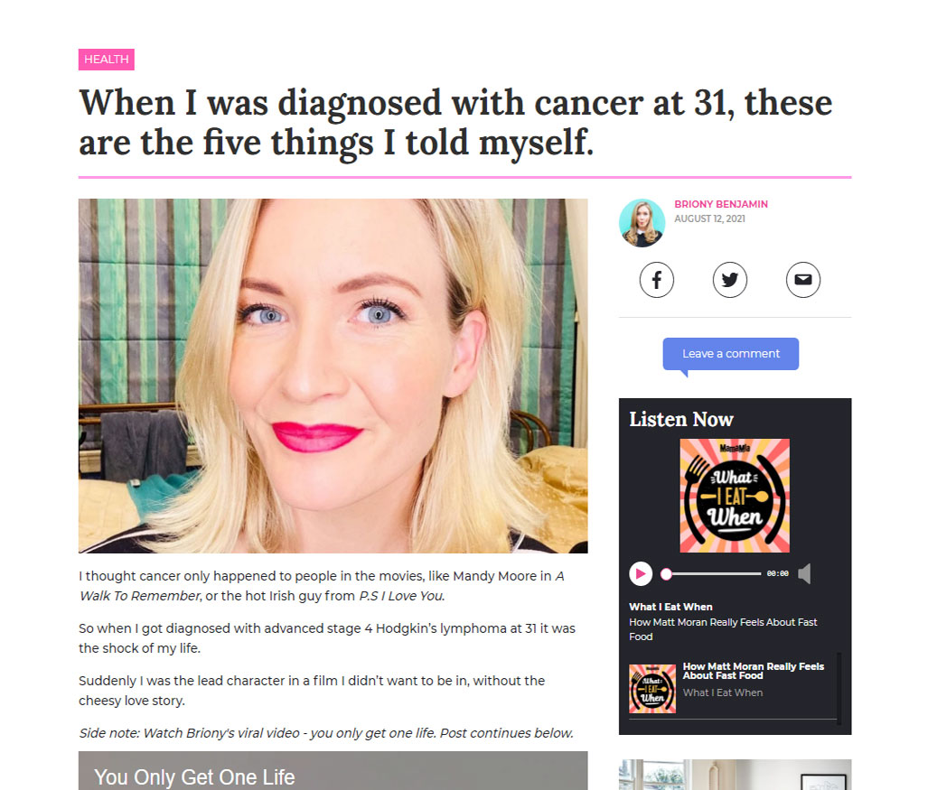Share the article via the email icon
The height and width of the screenshot is (790, 937).
tap(802, 280)
